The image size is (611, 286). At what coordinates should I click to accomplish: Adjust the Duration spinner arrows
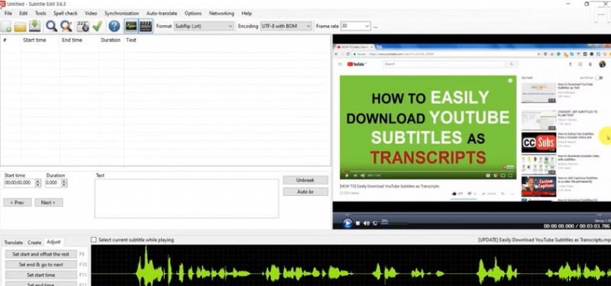click(x=64, y=182)
